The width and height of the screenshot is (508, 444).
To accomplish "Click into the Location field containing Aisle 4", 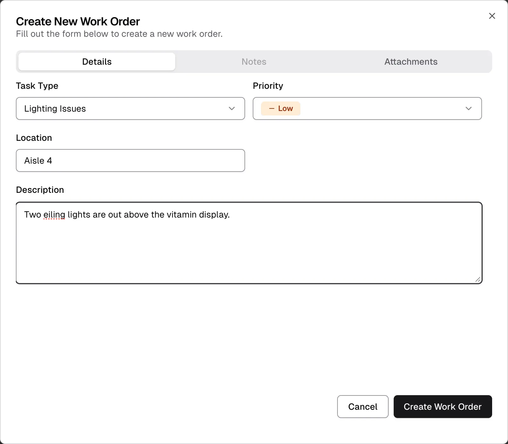I will point(130,160).
